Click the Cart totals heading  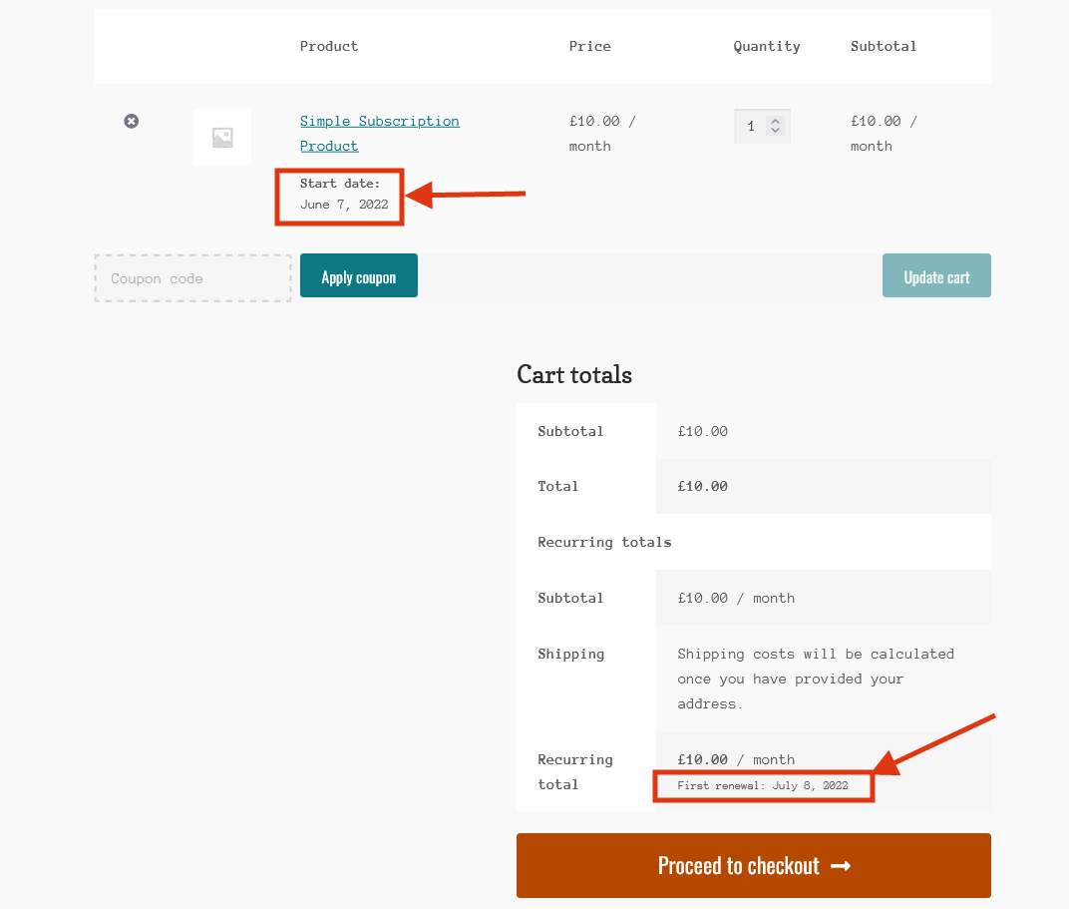tap(574, 374)
